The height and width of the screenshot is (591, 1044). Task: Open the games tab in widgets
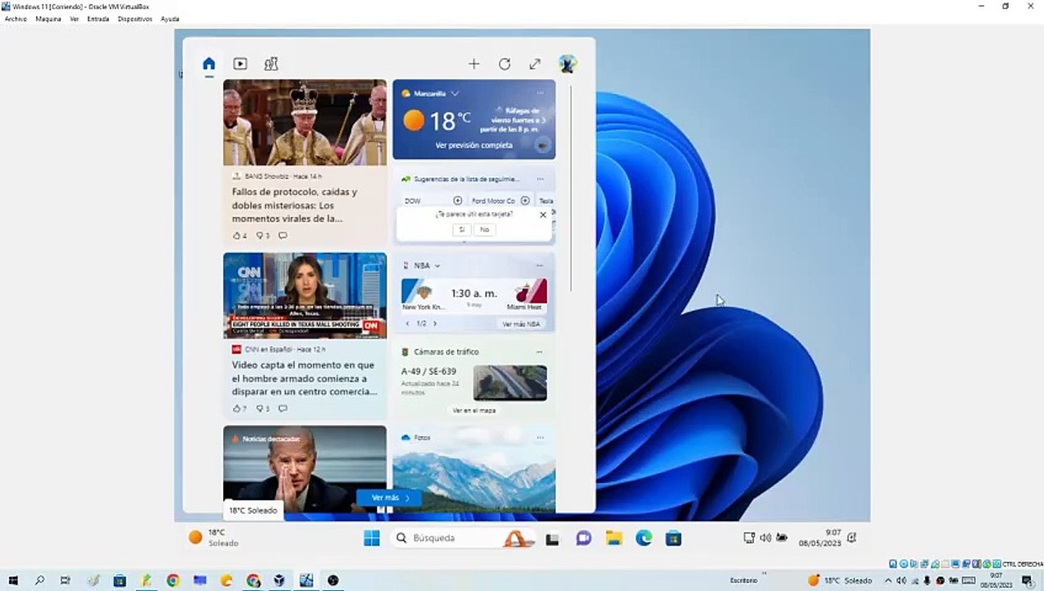coord(271,64)
